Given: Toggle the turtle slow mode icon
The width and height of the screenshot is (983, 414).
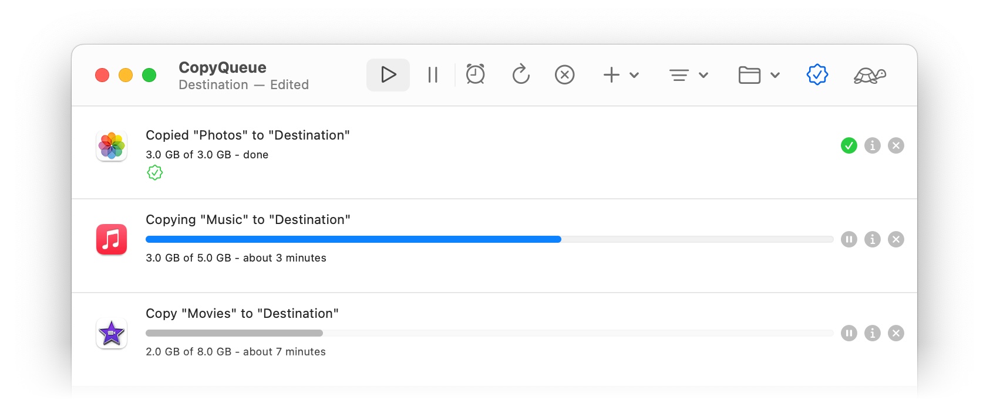Looking at the screenshot, I should 869,75.
